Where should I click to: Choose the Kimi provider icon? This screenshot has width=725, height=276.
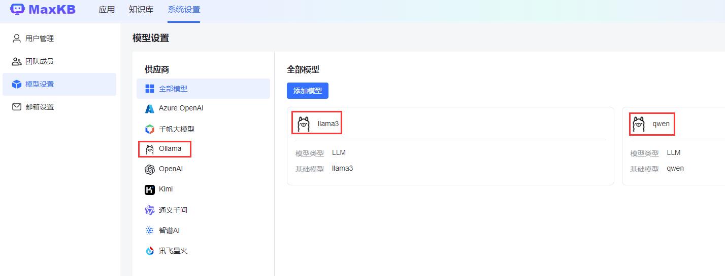(149, 189)
